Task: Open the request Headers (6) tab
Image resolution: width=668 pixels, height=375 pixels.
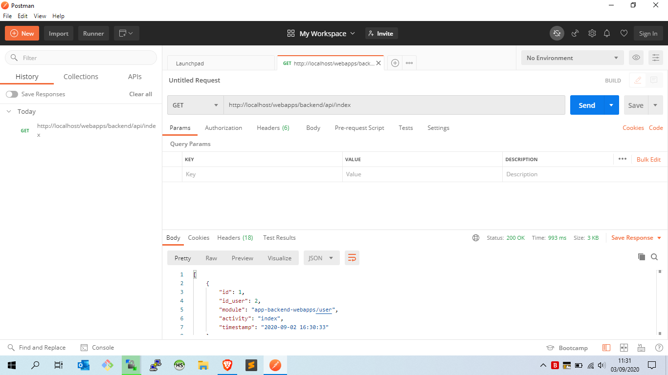Action: [x=273, y=128]
